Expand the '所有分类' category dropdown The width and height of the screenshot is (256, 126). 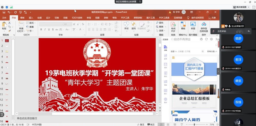point(212,51)
